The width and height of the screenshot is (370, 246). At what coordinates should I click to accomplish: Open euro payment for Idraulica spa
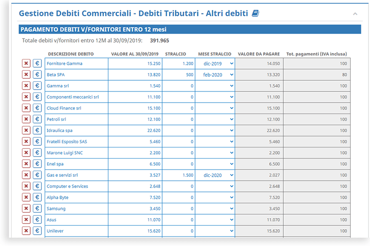point(37,130)
